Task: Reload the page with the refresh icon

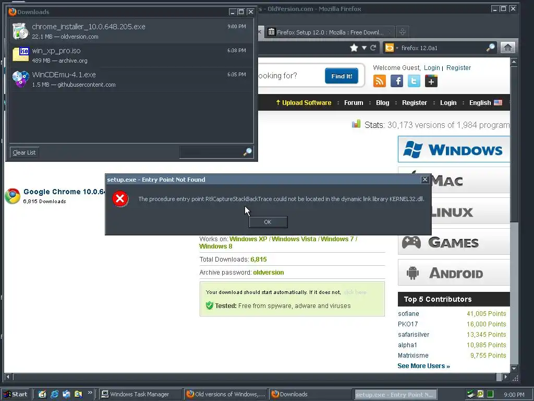Action: click(x=373, y=48)
